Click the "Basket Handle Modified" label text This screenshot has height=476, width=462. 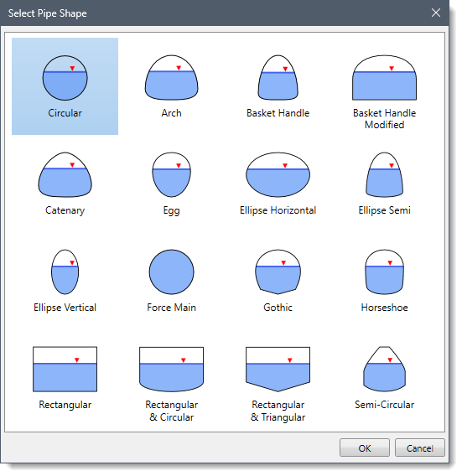click(385, 119)
